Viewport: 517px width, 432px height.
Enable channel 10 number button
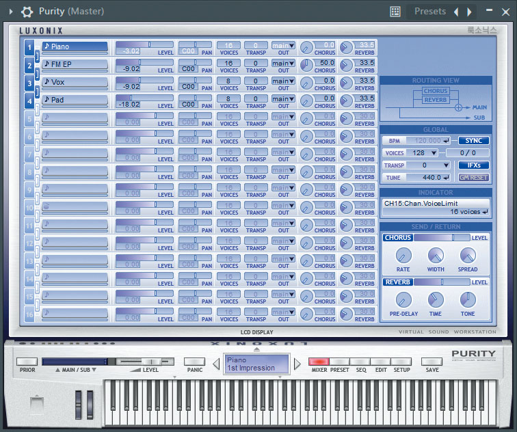tap(29, 208)
